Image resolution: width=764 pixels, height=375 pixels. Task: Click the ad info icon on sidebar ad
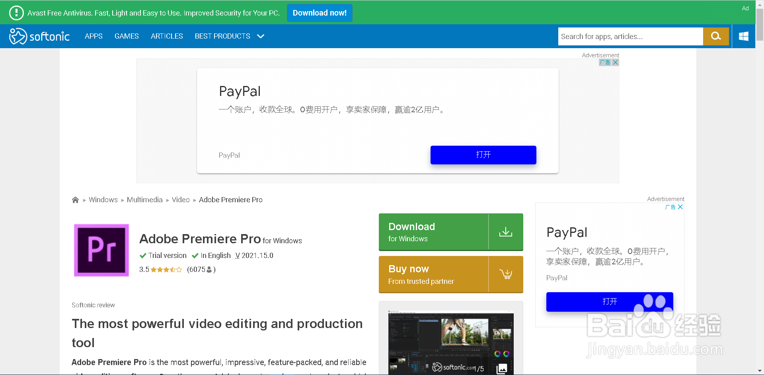[670, 207]
